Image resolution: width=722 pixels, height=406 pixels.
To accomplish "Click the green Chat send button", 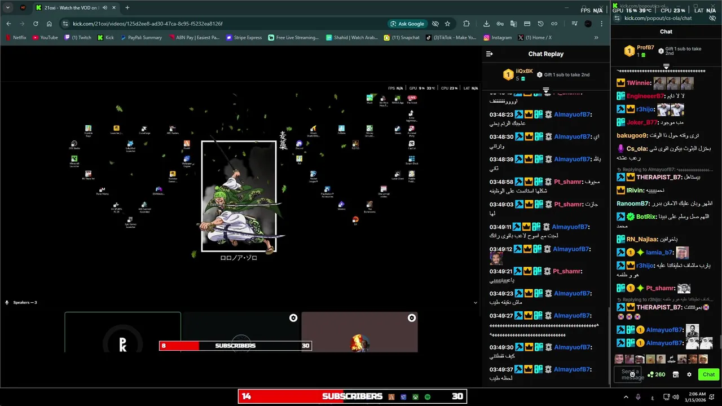I will pos(708,374).
